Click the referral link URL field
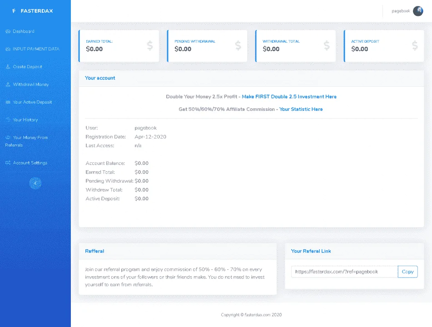Screen dimensions: 432x327 (344, 272)
